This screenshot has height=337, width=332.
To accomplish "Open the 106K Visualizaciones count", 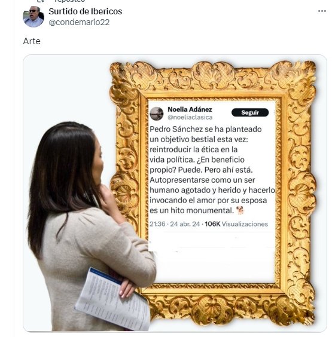I will point(236,224).
